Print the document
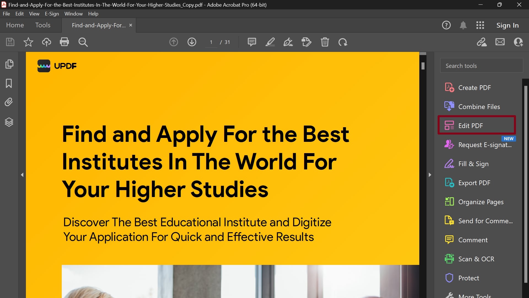 64,42
